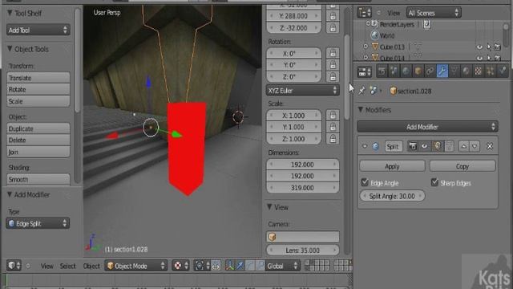This screenshot has width=513, height=289.
Task: Toggle Sharp Edges checkbox
Action: pos(434,182)
